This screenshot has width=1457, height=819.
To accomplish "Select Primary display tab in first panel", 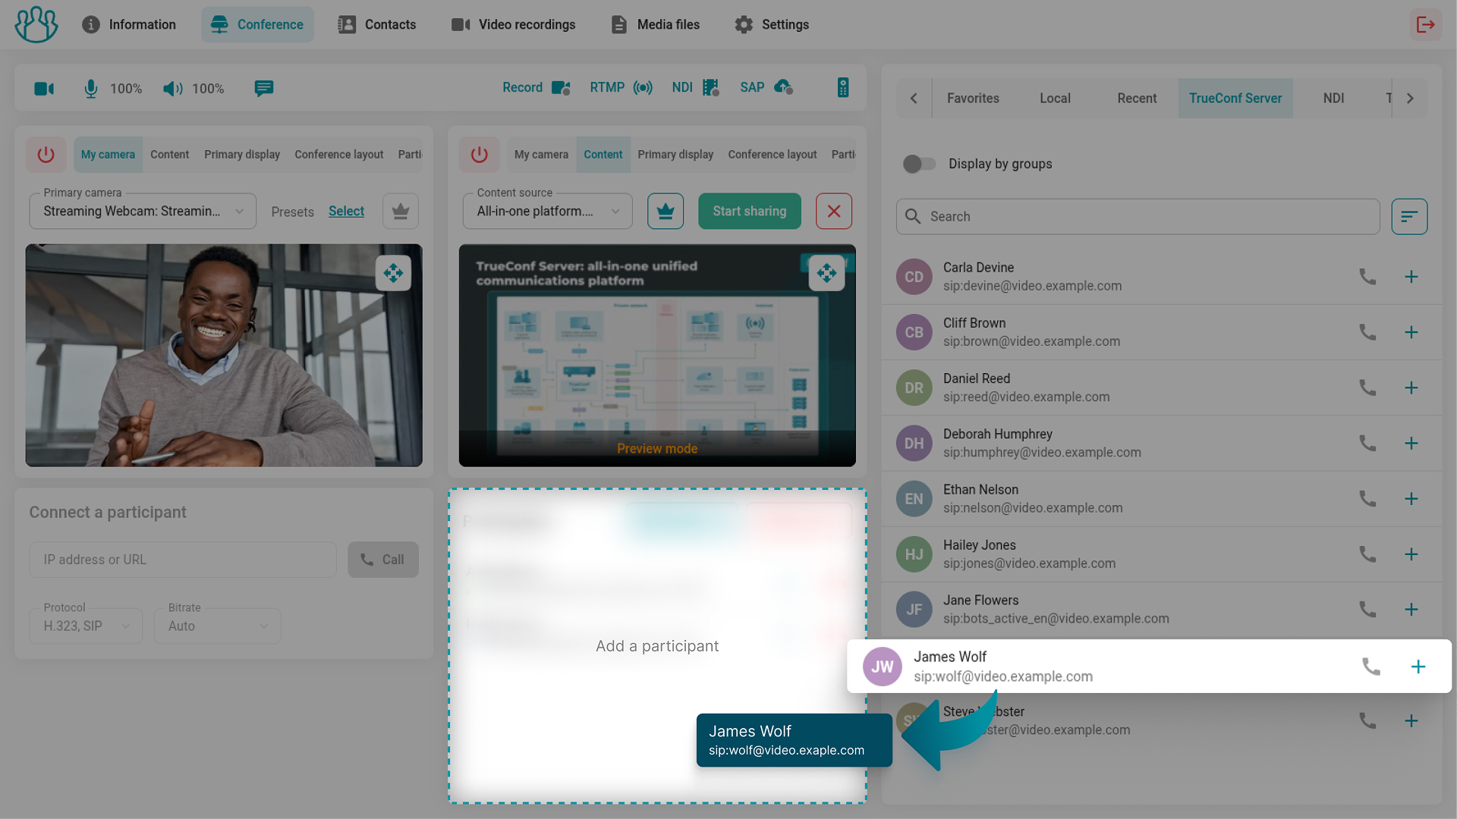I will tap(242, 155).
